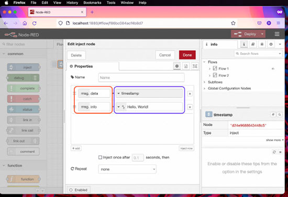The image size is (288, 197).
Task: Expand the Flow 1 tree item
Action: click(x=209, y=69)
